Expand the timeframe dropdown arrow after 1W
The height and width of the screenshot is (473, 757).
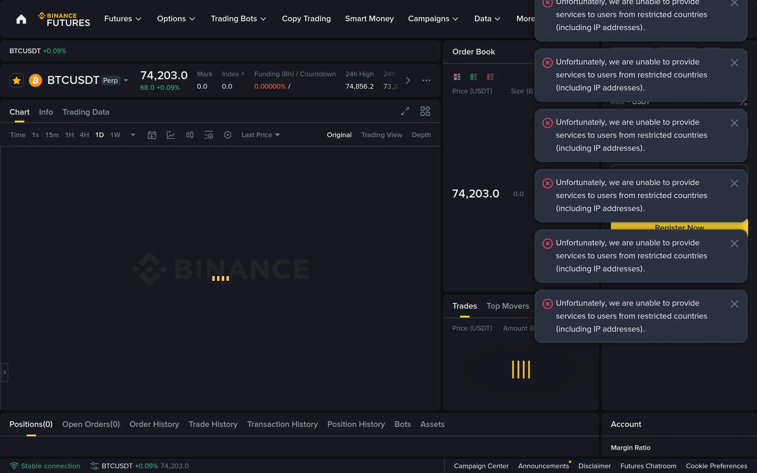tap(133, 135)
